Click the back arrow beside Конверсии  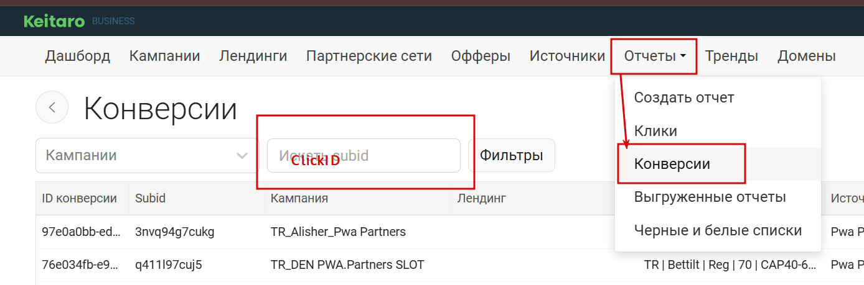(x=52, y=107)
